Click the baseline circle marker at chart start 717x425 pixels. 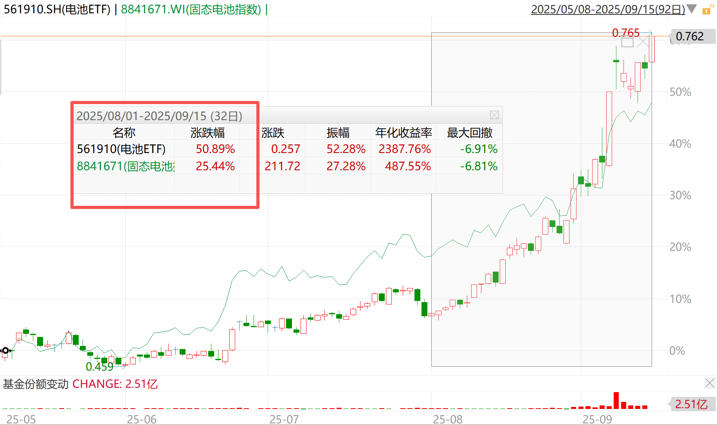click(5, 350)
